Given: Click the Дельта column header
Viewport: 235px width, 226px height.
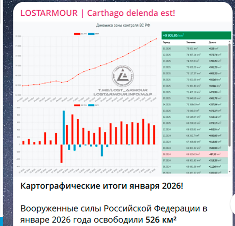Looking at the screenshot, I should pyautogui.click(x=212, y=42).
